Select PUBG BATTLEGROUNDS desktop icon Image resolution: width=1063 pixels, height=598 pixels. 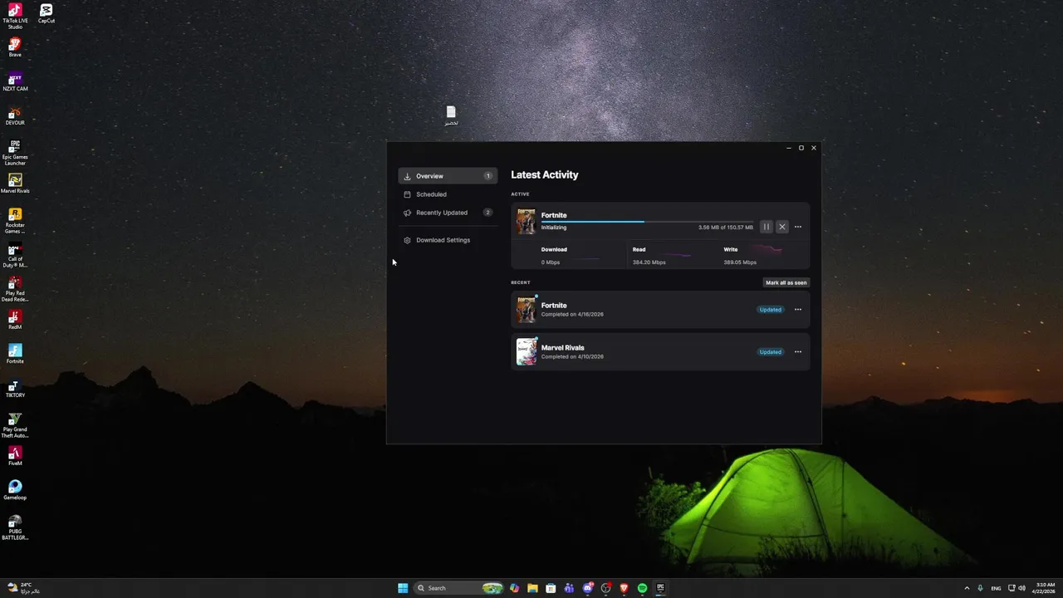(15, 527)
